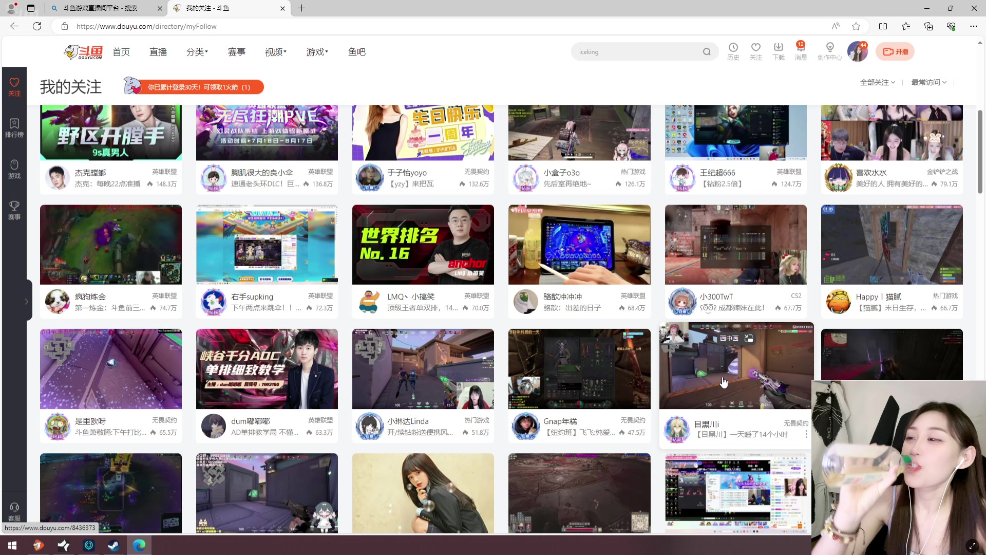The height and width of the screenshot is (555, 986).
Task: Open the 世界排名 No.16 thumbnail
Action: [x=423, y=245]
